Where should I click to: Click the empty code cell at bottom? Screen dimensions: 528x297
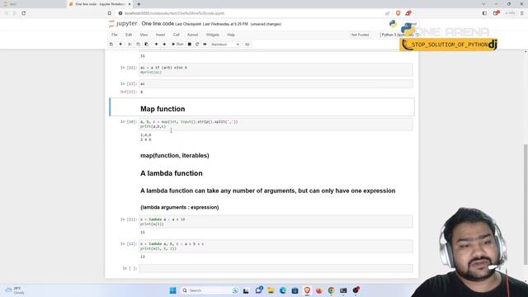(276, 268)
